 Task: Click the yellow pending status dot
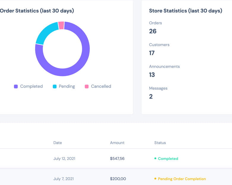point(155,179)
